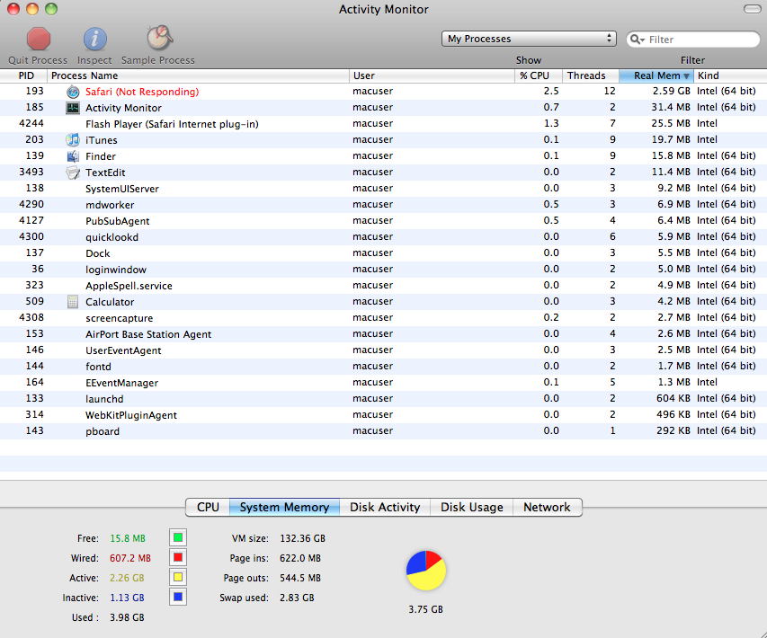Viewport: 767px width, 638px height.
Task: Click the memory usage pie chart
Action: tap(426, 571)
